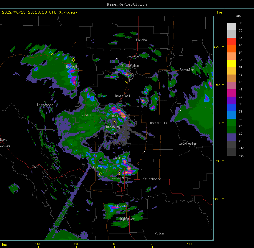Image resolution: width=254 pixels, height=248 pixels.
Task: Click the RedDeer city label
Action: (130, 75)
